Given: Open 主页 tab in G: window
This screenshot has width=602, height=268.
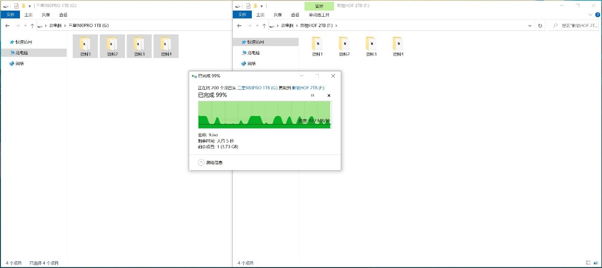Looking at the screenshot, I should (x=29, y=15).
